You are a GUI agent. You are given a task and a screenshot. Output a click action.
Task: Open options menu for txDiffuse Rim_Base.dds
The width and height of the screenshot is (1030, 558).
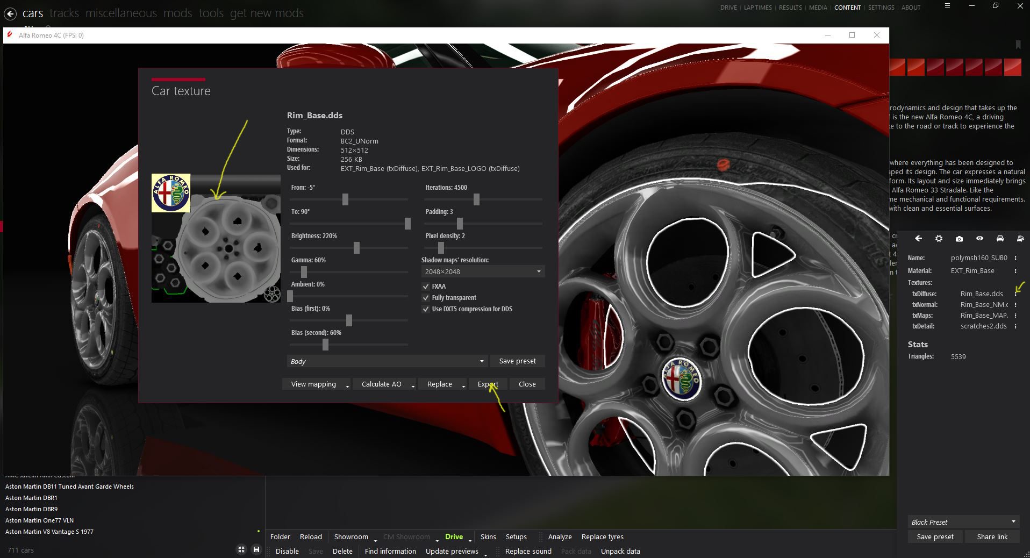coord(1015,294)
